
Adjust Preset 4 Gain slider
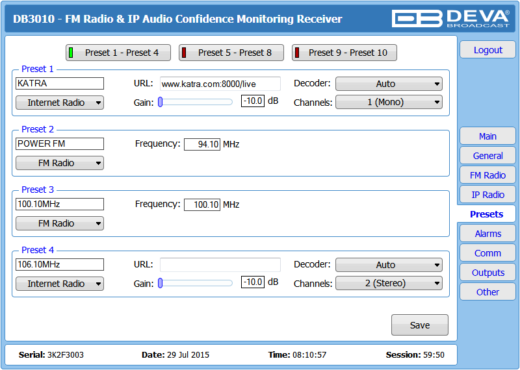[196, 283]
